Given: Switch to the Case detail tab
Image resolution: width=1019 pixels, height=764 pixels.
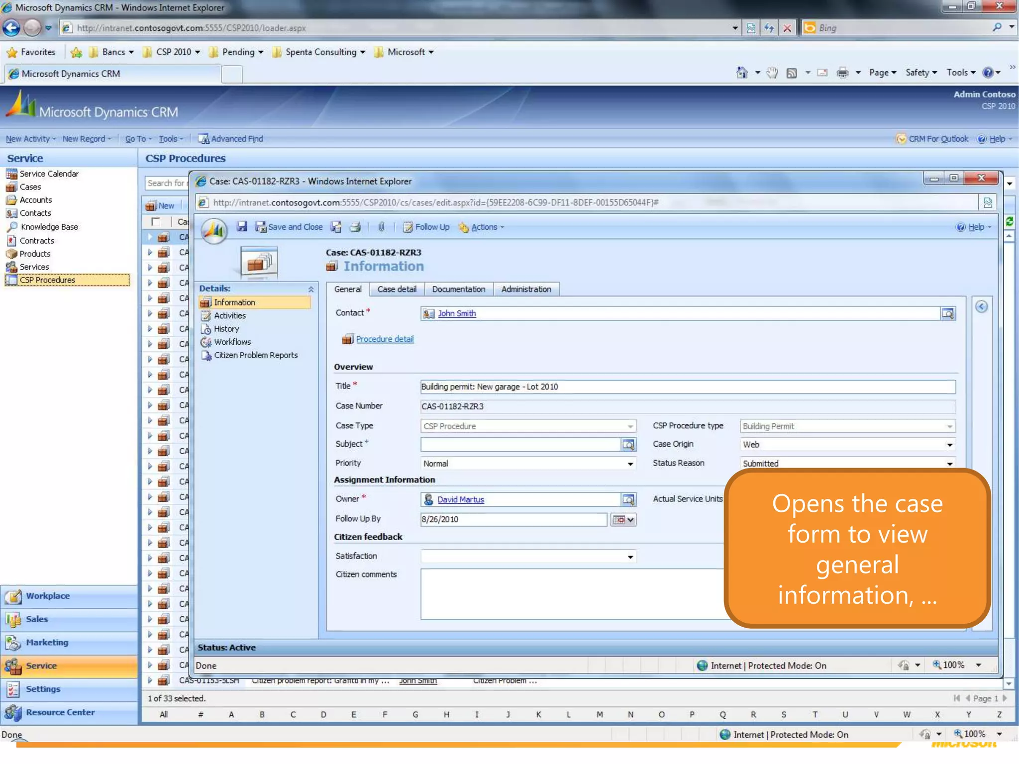Looking at the screenshot, I should [397, 289].
